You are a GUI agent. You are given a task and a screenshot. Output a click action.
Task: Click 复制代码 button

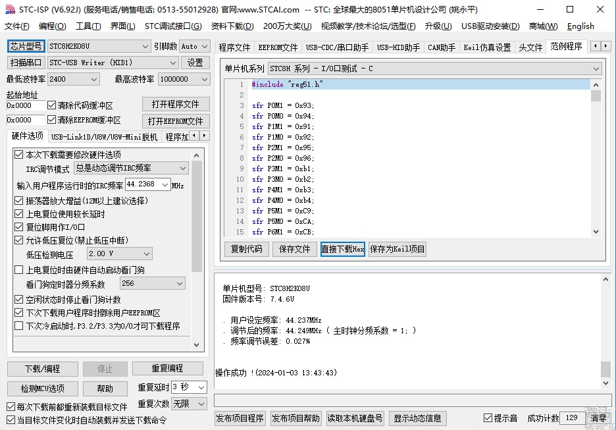(246, 249)
